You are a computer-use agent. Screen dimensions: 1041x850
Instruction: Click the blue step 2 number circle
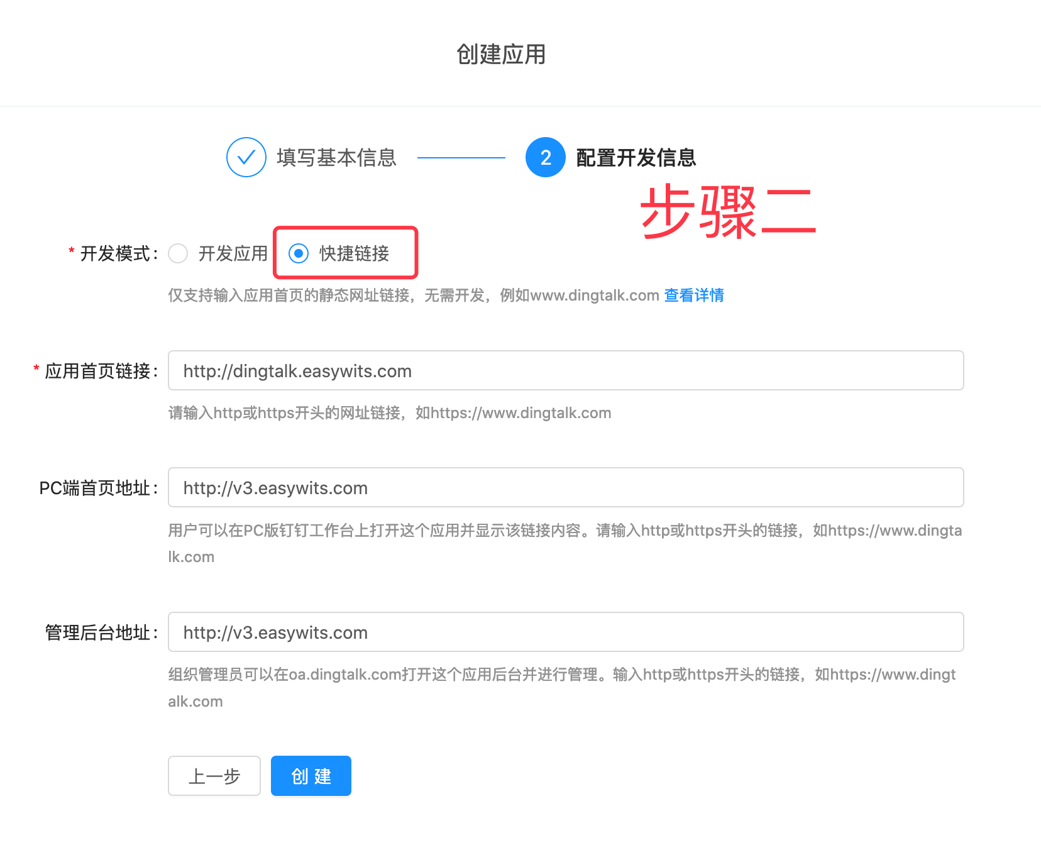click(545, 157)
